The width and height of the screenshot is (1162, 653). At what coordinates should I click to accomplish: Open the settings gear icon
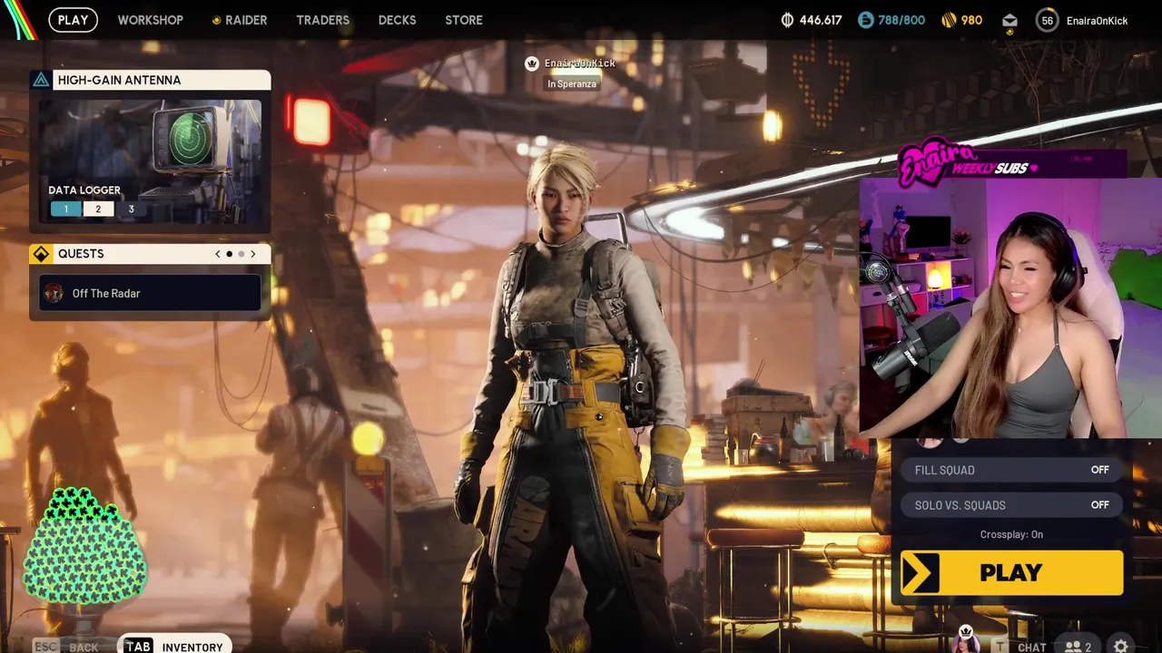pos(1121,646)
